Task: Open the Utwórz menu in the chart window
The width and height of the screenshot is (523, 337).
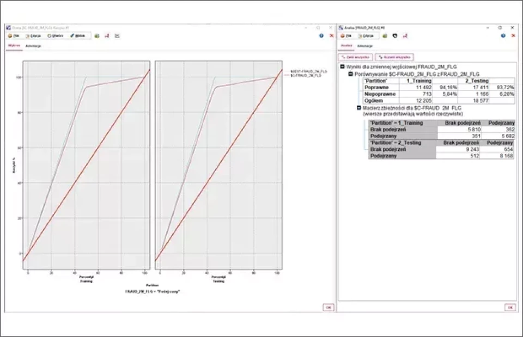Action: (x=56, y=35)
